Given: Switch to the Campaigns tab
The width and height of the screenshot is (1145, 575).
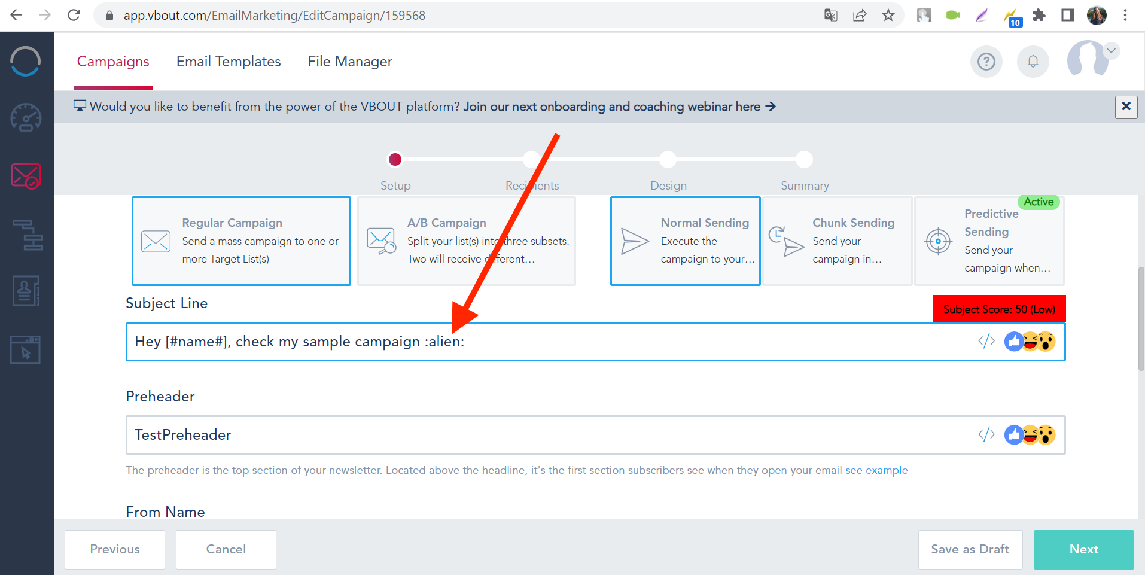Looking at the screenshot, I should tap(113, 62).
